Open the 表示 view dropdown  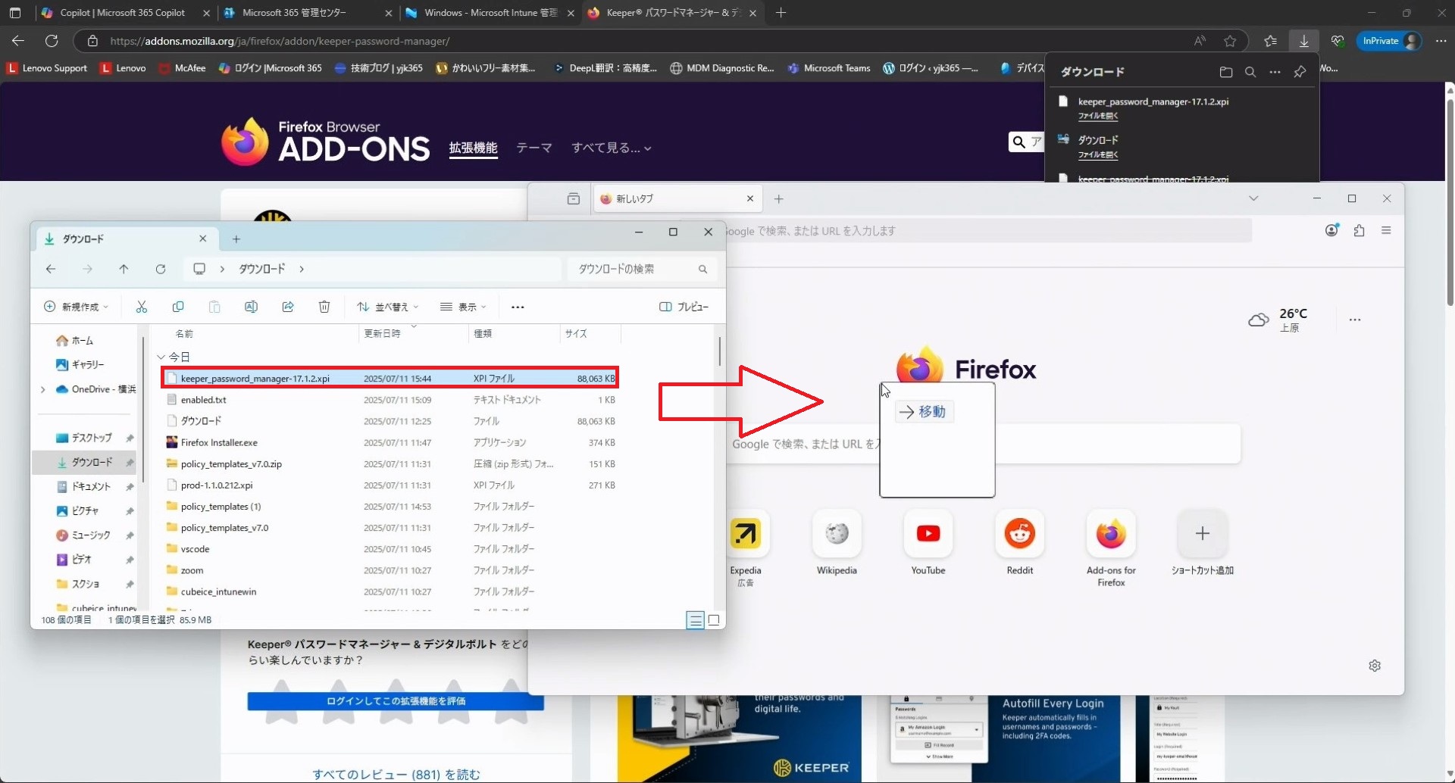pyautogui.click(x=463, y=307)
